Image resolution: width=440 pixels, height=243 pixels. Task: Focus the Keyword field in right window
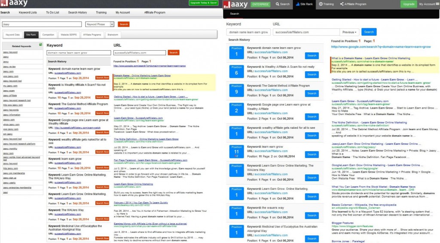click(249, 32)
